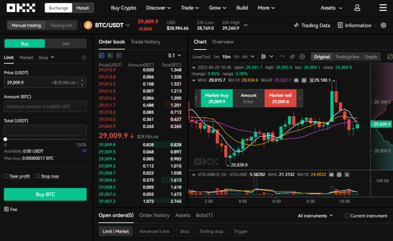Image resolution: width=393 pixels, height=241 pixels.
Task: Open Information panel
Action: [x=354, y=25]
